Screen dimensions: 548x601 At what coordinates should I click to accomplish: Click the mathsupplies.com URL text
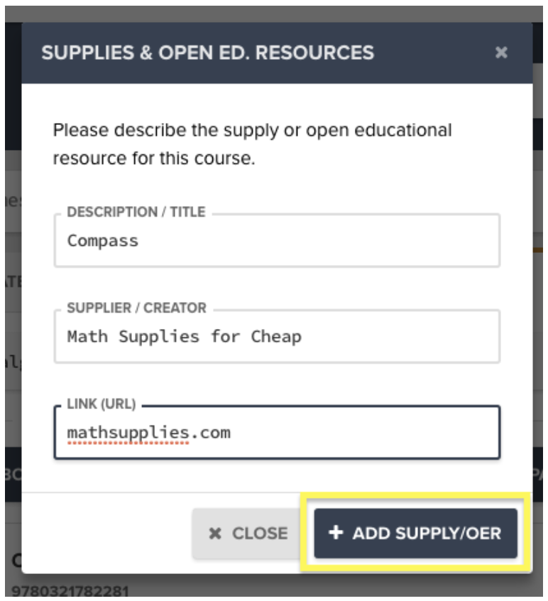(148, 433)
